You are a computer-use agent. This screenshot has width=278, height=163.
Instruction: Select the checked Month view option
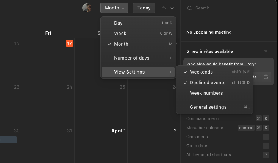pyautogui.click(x=138, y=44)
